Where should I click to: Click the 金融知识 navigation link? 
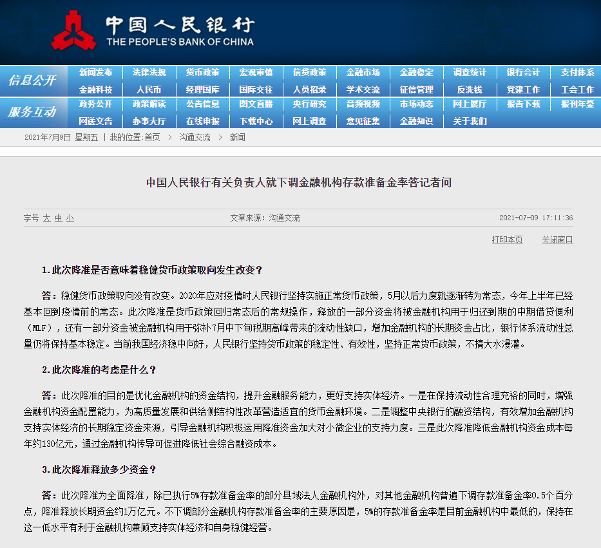417,121
